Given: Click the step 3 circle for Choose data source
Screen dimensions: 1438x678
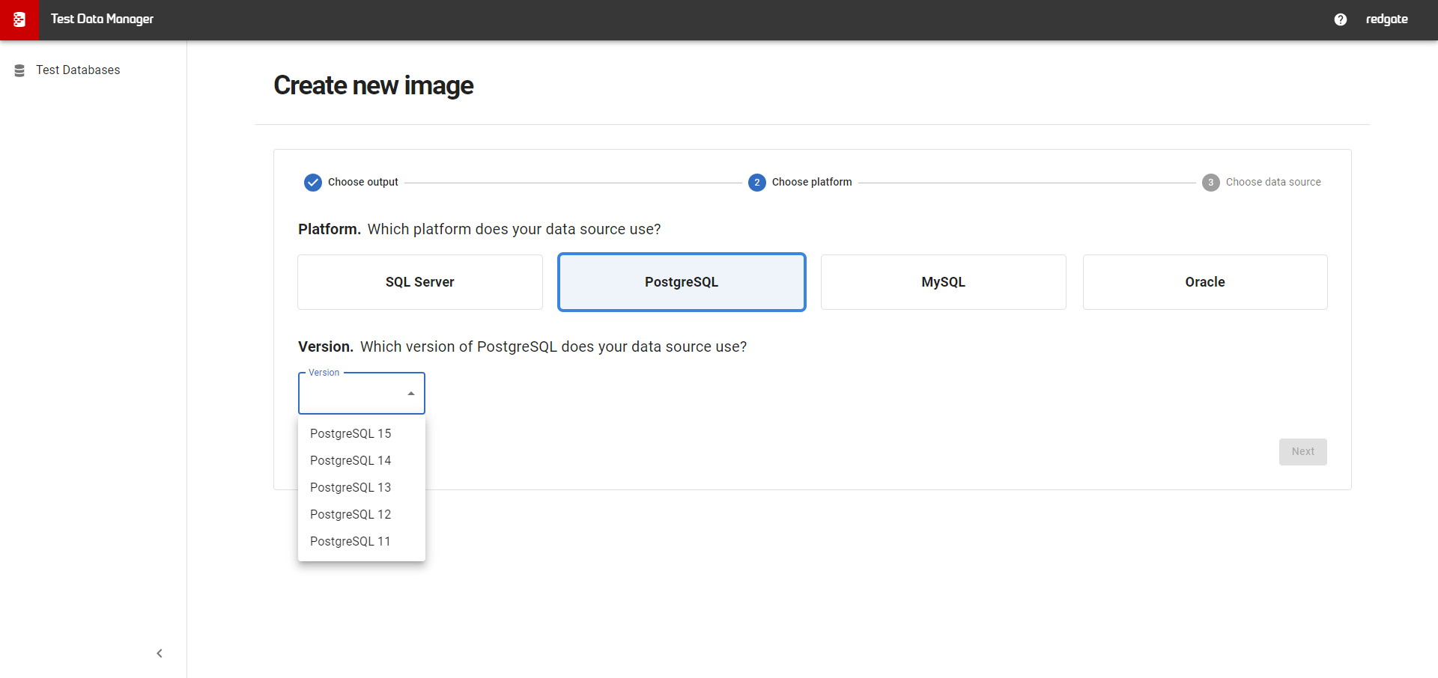Looking at the screenshot, I should [x=1211, y=182].
